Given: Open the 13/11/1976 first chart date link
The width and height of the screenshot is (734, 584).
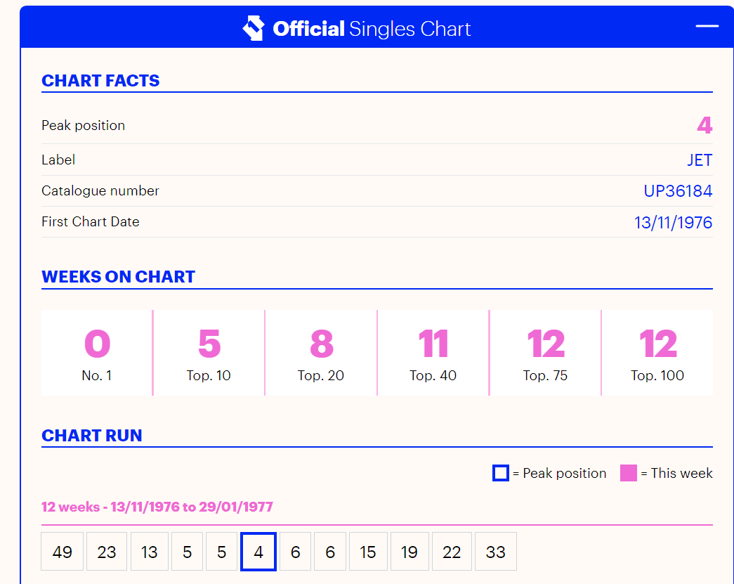Looking at the screenshot, I should click(x=673, y=223).
